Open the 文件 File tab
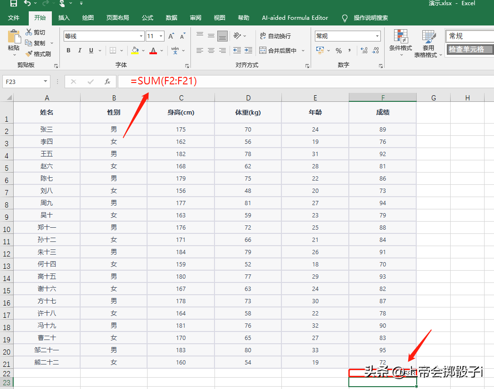Viewport: 494px width, 389px height. 14,17
